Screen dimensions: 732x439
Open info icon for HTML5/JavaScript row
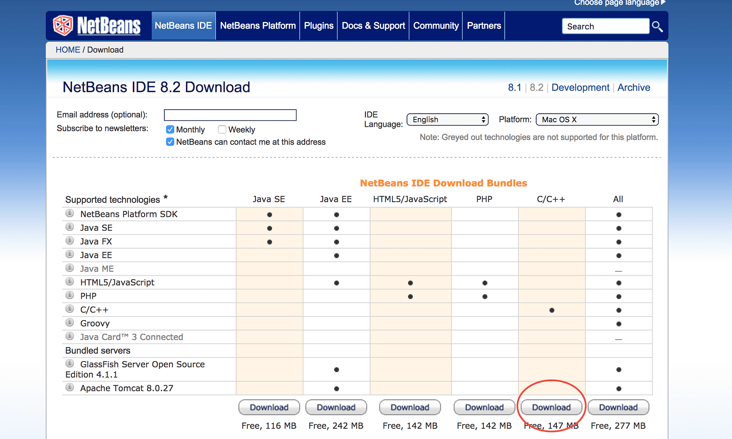70,281
